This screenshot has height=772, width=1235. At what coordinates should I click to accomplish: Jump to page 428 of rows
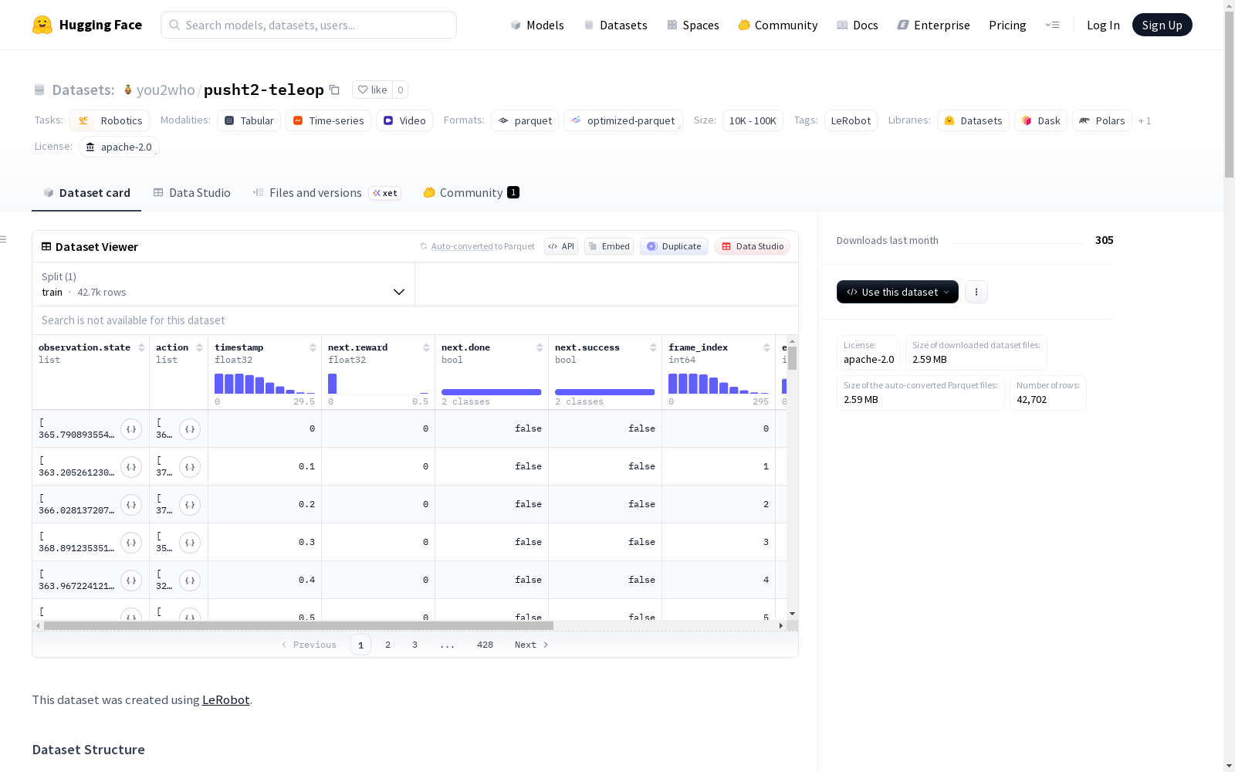click(485, 645)
